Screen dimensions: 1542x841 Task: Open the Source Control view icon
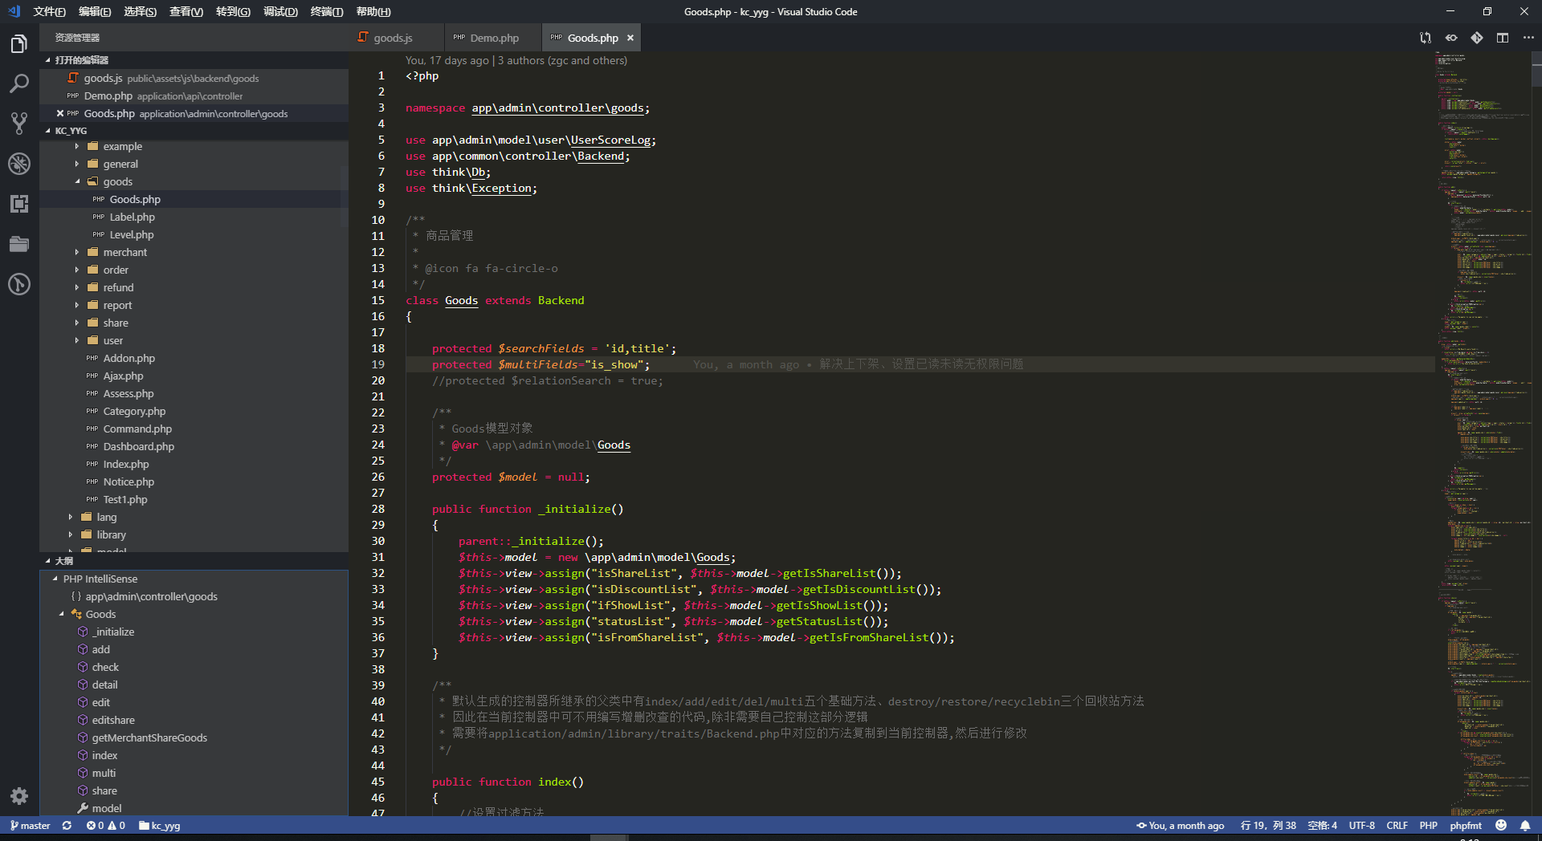point(19,124)
